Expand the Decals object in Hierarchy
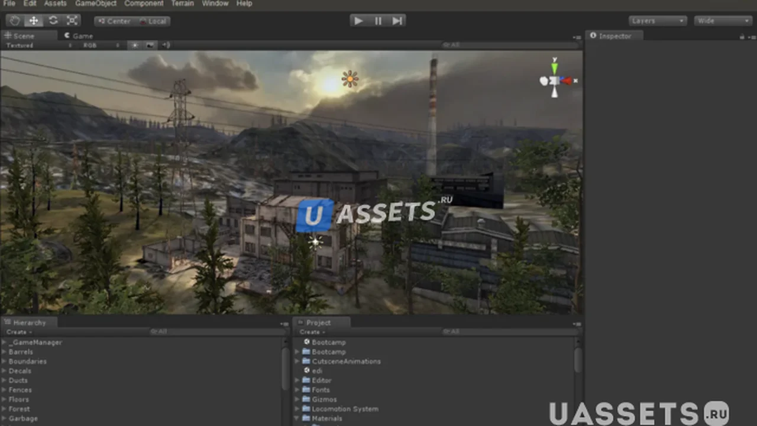 [x=4, y=370]
